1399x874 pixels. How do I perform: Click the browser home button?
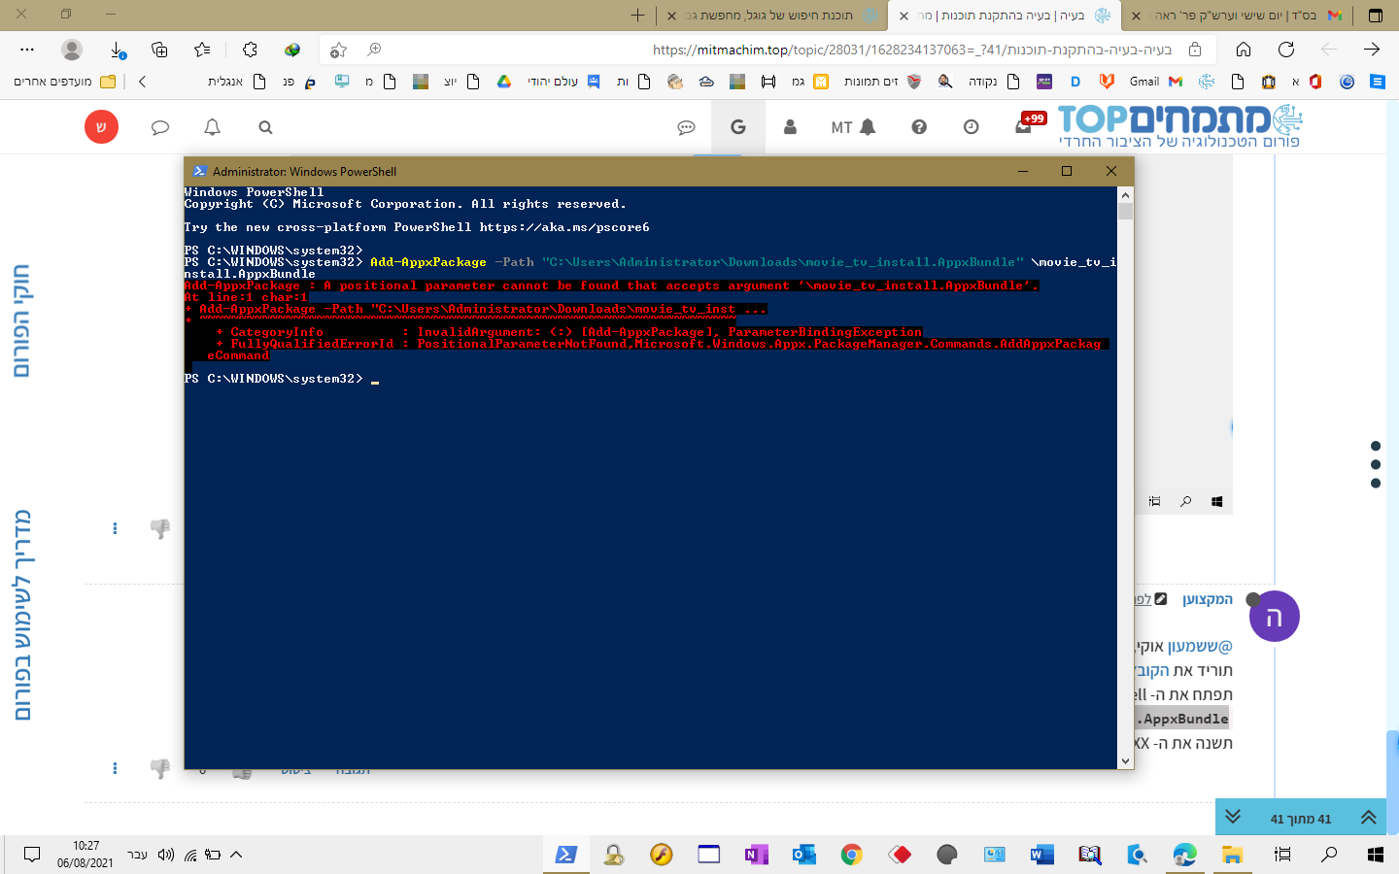click(x=1244, y=50)
